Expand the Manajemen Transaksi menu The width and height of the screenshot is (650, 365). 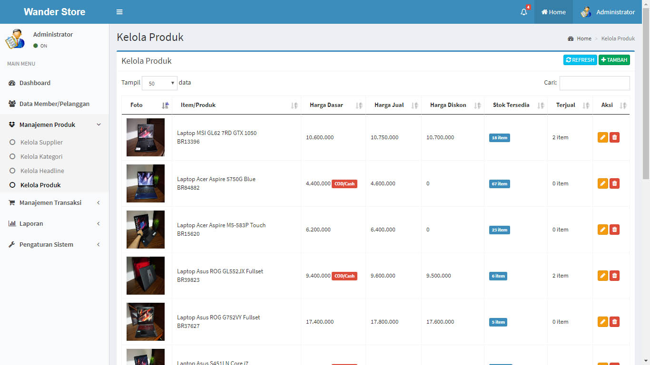[x=55, y=202]
